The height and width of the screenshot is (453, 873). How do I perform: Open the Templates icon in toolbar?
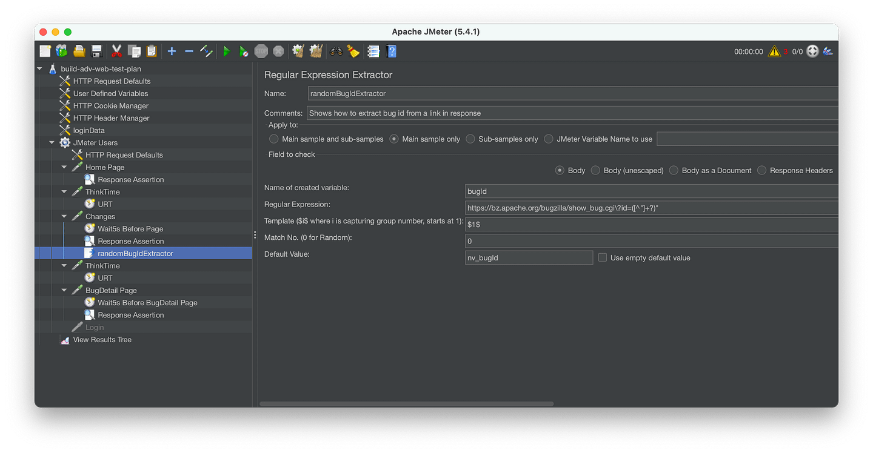coord(62,51)
